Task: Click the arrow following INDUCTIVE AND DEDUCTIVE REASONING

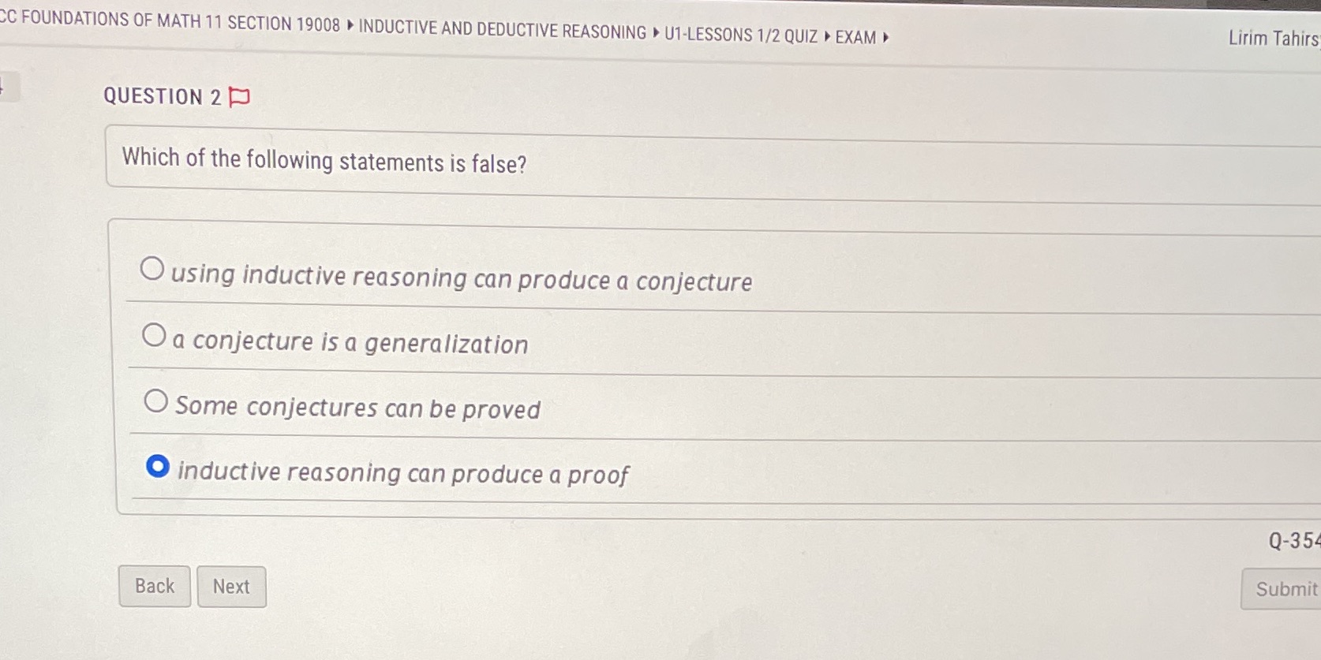Action: (657, 34)
